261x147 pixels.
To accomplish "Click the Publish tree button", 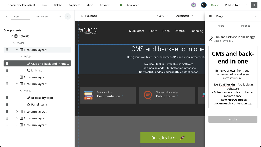I will click(x=232, y=5).
